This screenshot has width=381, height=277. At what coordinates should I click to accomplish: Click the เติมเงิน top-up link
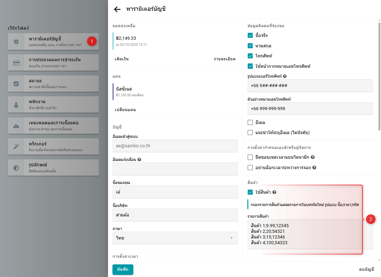coord(122,59)
